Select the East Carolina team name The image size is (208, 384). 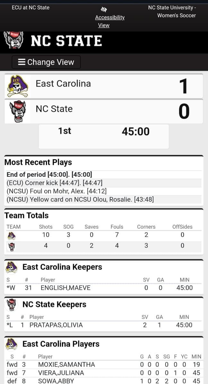(63, 84)
